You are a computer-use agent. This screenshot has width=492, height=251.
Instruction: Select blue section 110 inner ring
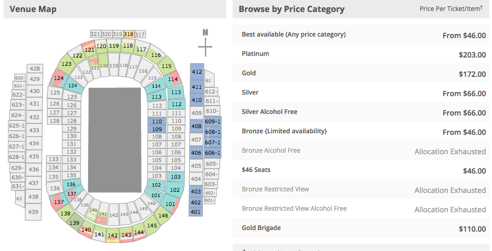pyautogui.click(x=157, y=121)
